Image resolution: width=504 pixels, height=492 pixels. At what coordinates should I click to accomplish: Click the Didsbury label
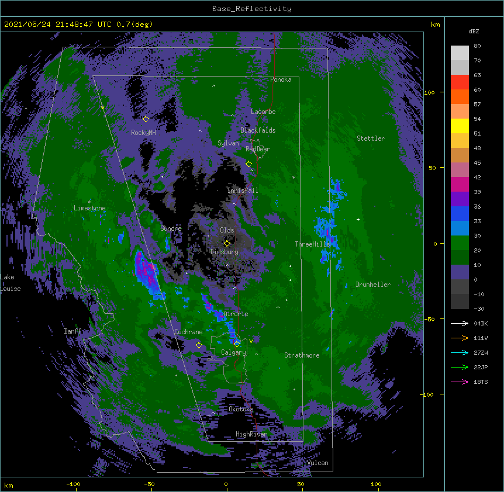[x=224, y=252]
